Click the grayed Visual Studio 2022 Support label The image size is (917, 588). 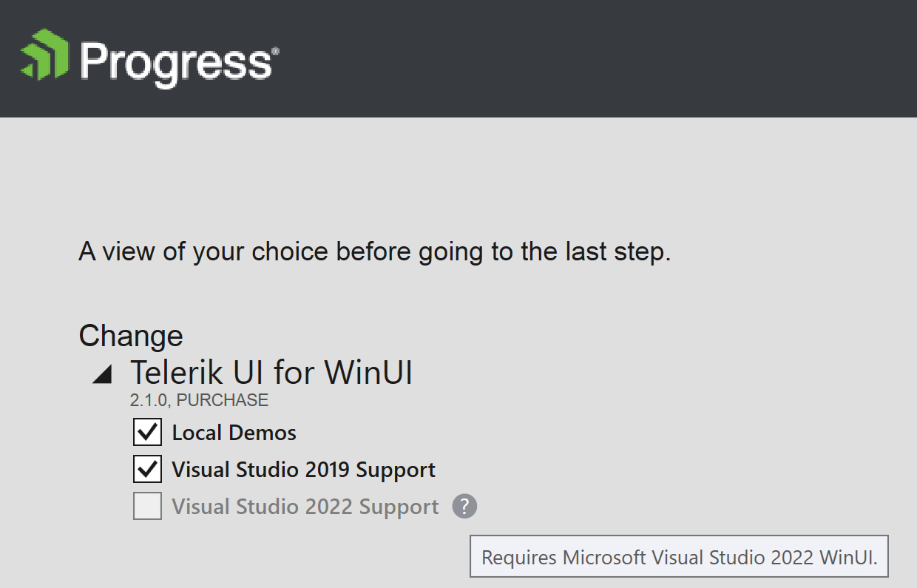305,507
